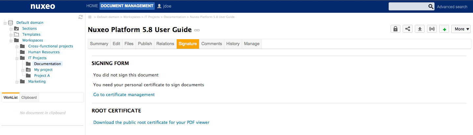Image resolution: width=473 pixels, height=135 pixels.
Task: Click the Documentation folder icon
Action: coord(28,64)
